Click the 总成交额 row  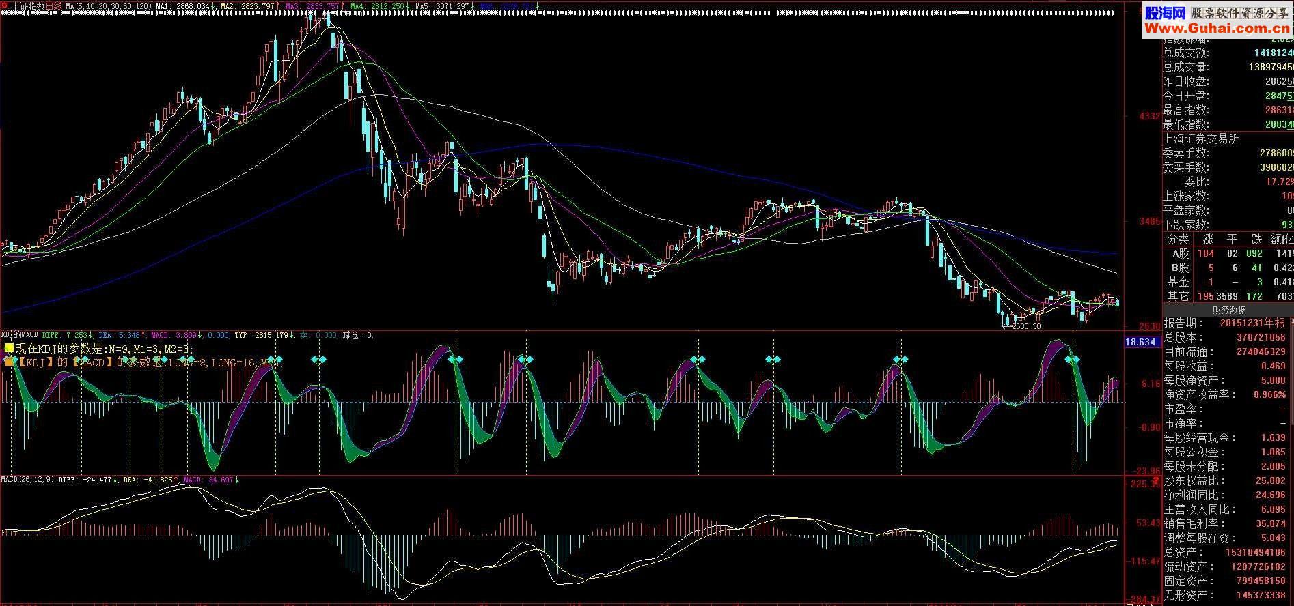pyautogui.click(x=1228, y=53)
